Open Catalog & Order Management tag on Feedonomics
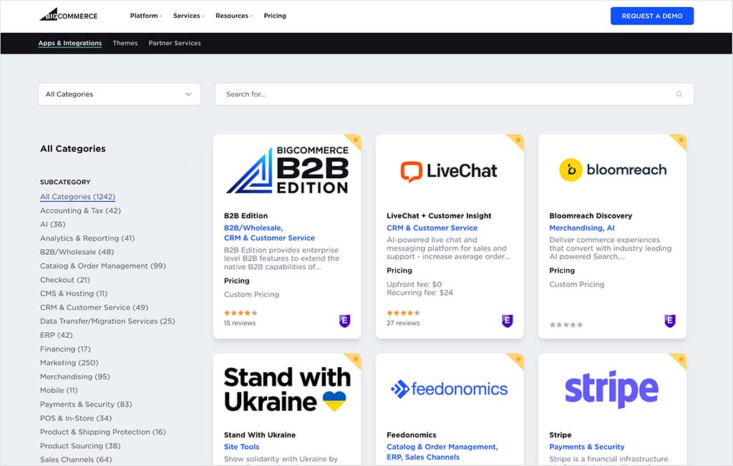The image size is (733, 466). (442, 447)
